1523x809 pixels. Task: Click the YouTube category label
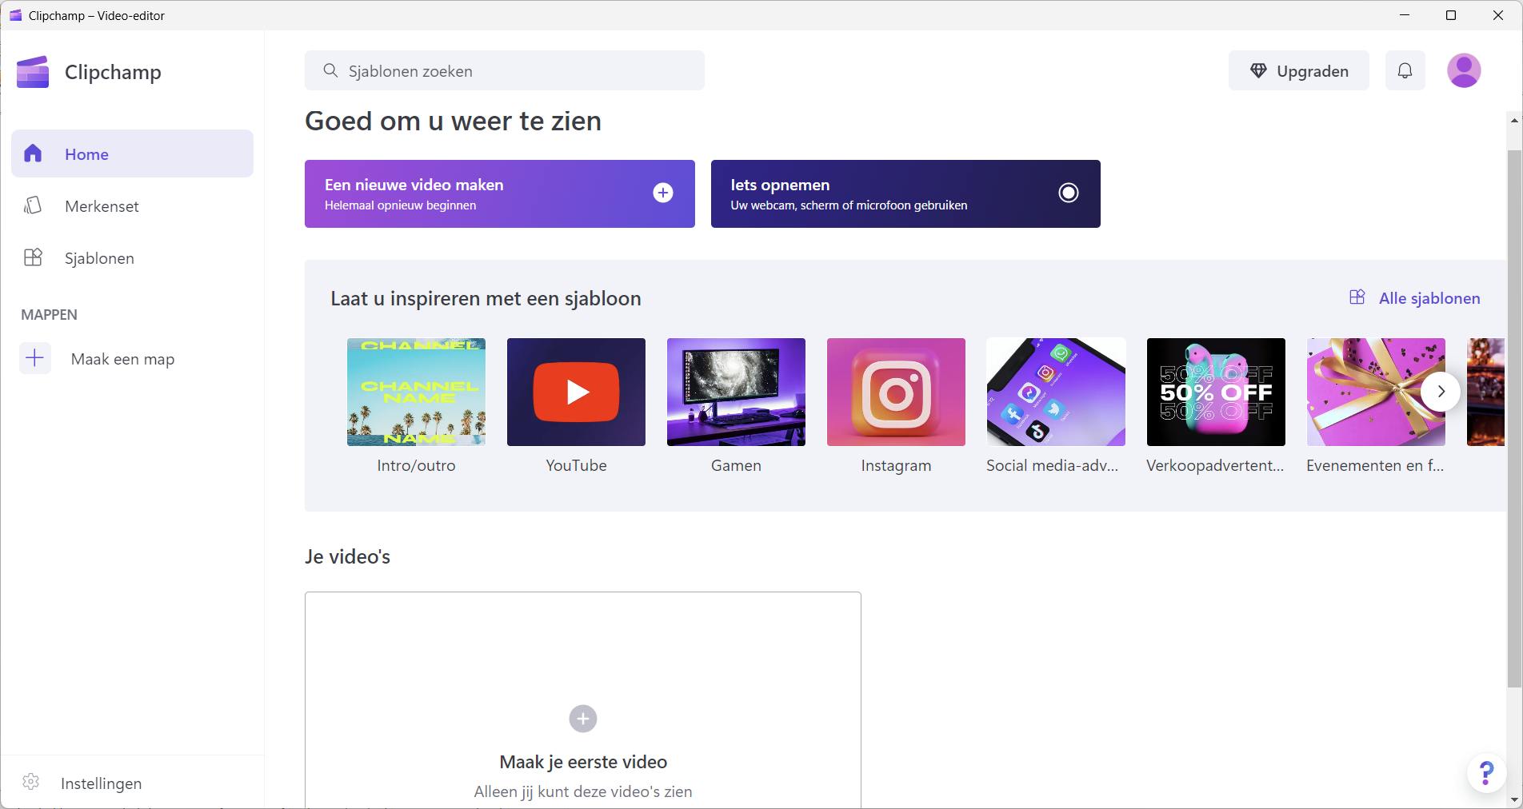click(576, 465)
